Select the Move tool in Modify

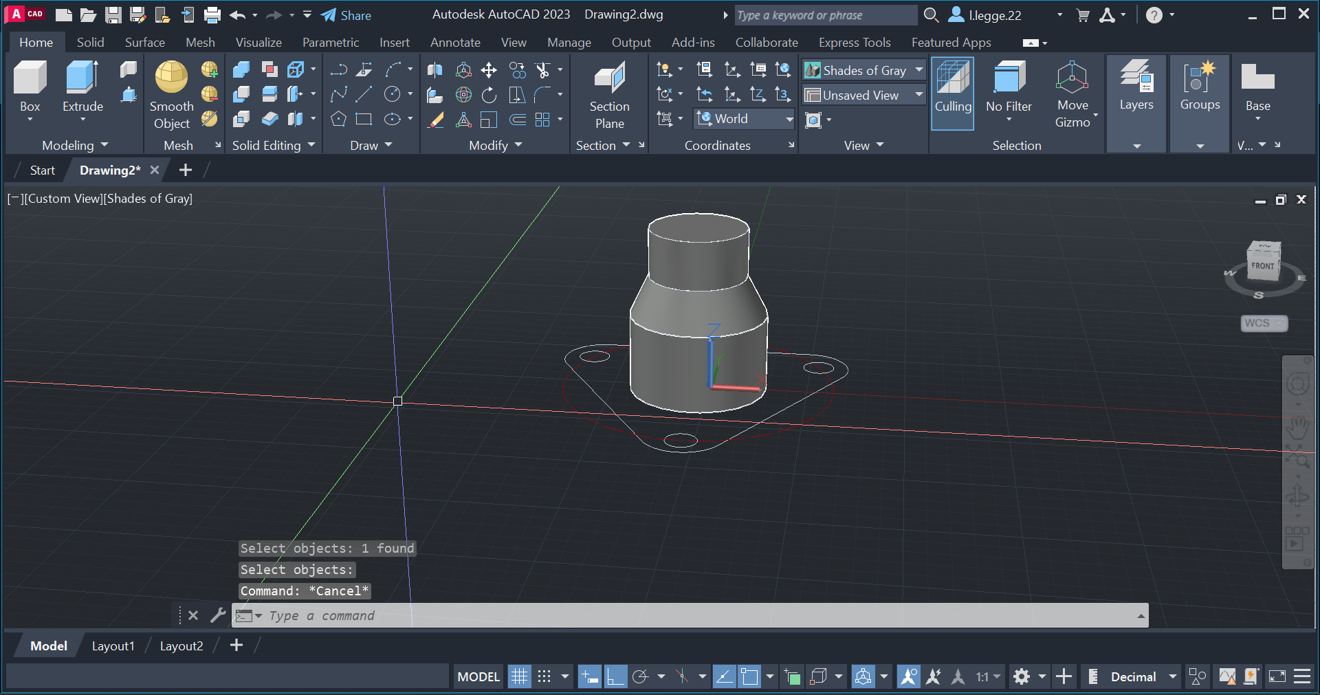coord(489,69)
